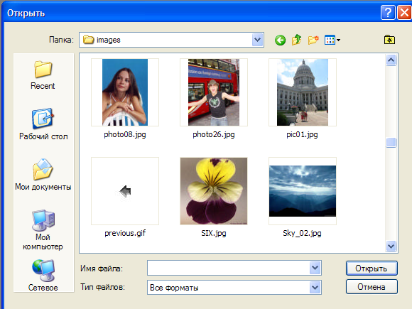The image size is (412, 309).
Task: Select the photo26.jpg thumbnail
Action: [x=214, y=92]
